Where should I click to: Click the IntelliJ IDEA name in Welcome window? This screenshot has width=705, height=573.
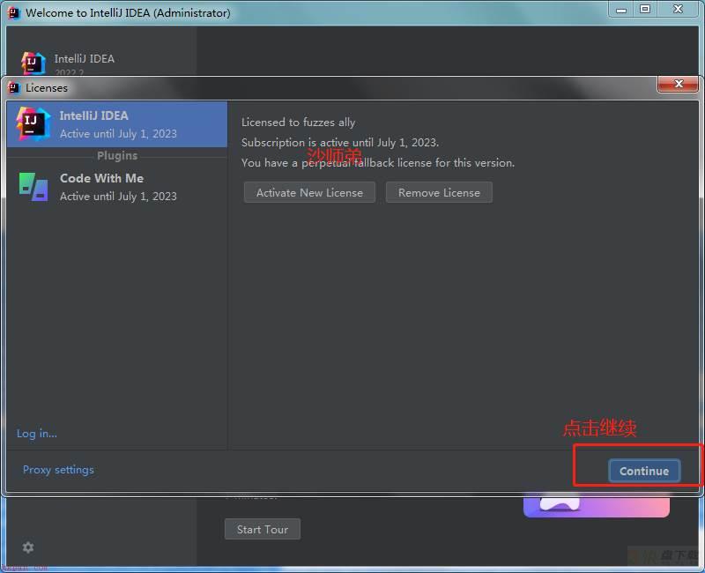coord(85,59)
